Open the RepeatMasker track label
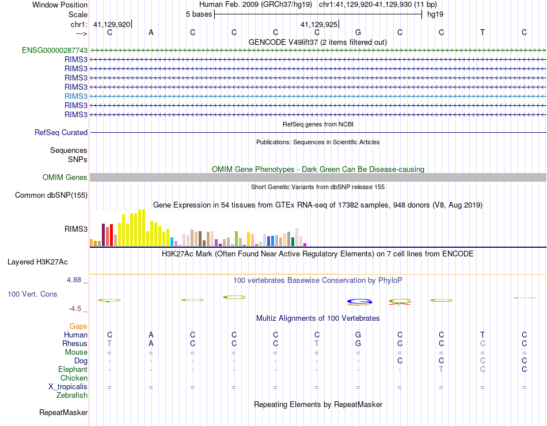 [63, 413]
